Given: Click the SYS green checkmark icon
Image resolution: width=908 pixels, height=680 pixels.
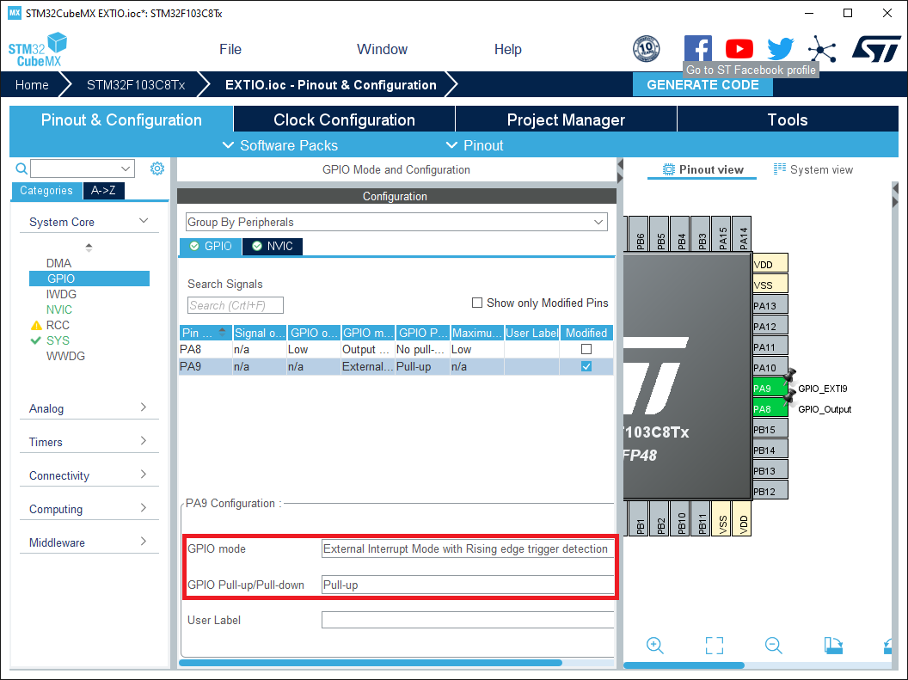Looking at the screenshot, I should (36, 341).
